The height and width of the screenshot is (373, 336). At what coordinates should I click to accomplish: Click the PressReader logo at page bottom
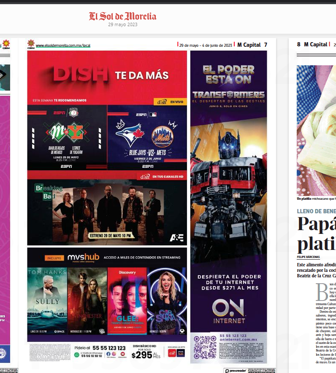point(238,370)
